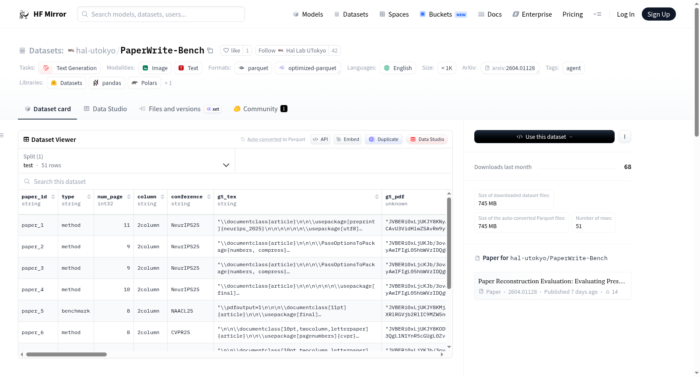Select the pandas library tag
700x377 pixels.
(107, 83)
